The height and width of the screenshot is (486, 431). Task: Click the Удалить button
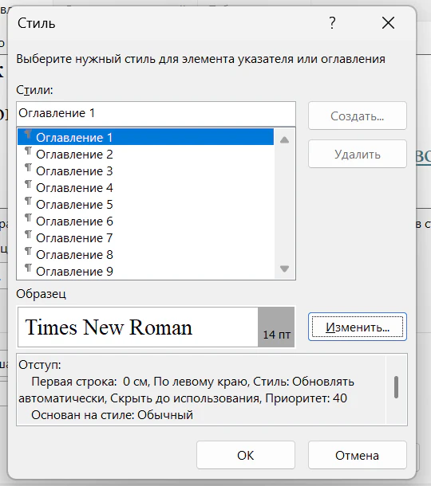357,154
